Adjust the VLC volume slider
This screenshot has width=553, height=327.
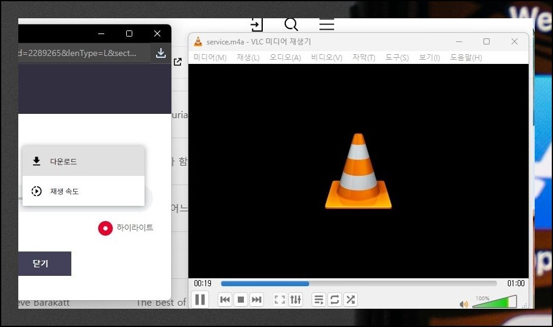click(494, 302)
